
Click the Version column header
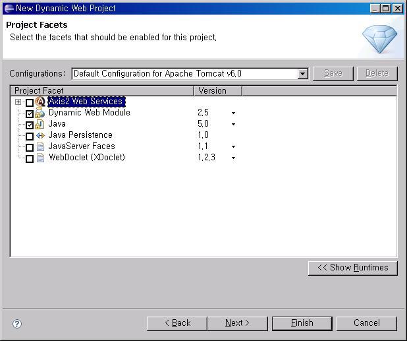pos(218,91)
